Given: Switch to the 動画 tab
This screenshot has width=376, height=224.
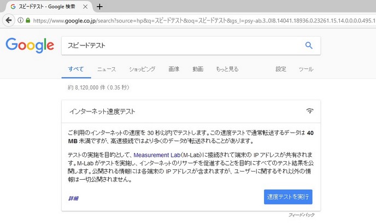Looking at the screenshot, I should (x=198, y=69).
